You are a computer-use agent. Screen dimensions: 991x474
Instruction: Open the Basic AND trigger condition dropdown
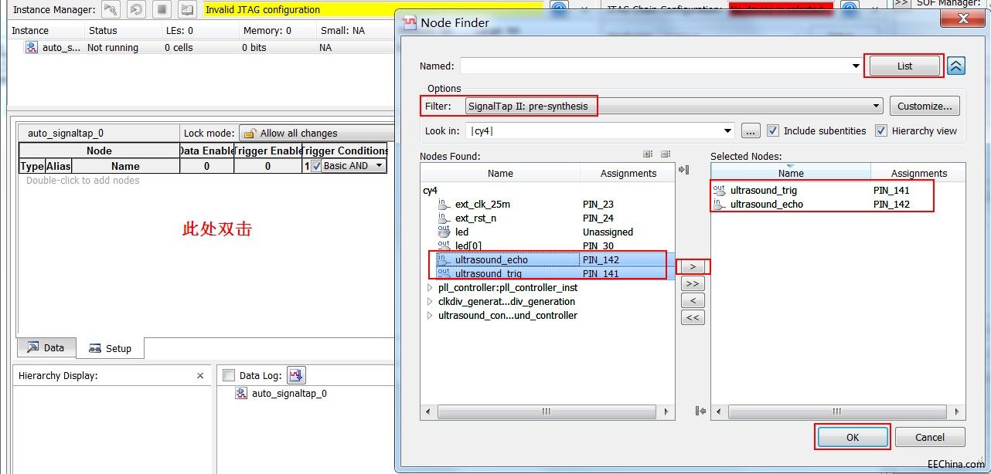coord(379,166)
